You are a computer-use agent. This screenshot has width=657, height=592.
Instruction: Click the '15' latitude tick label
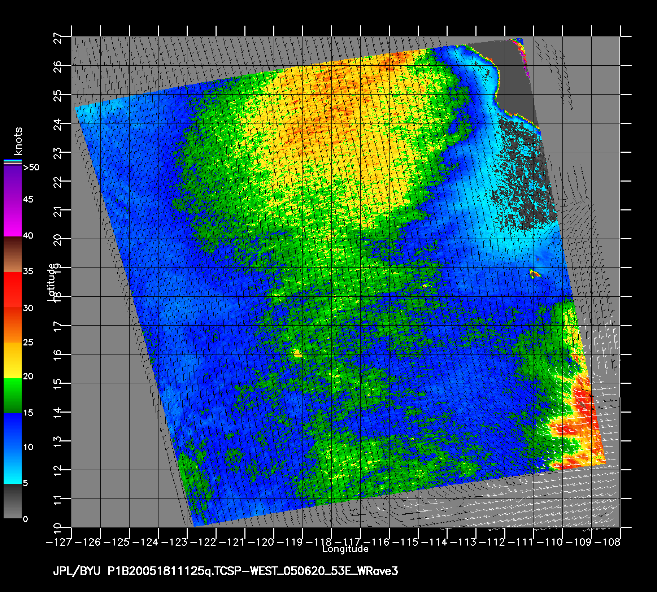point(58,385)
